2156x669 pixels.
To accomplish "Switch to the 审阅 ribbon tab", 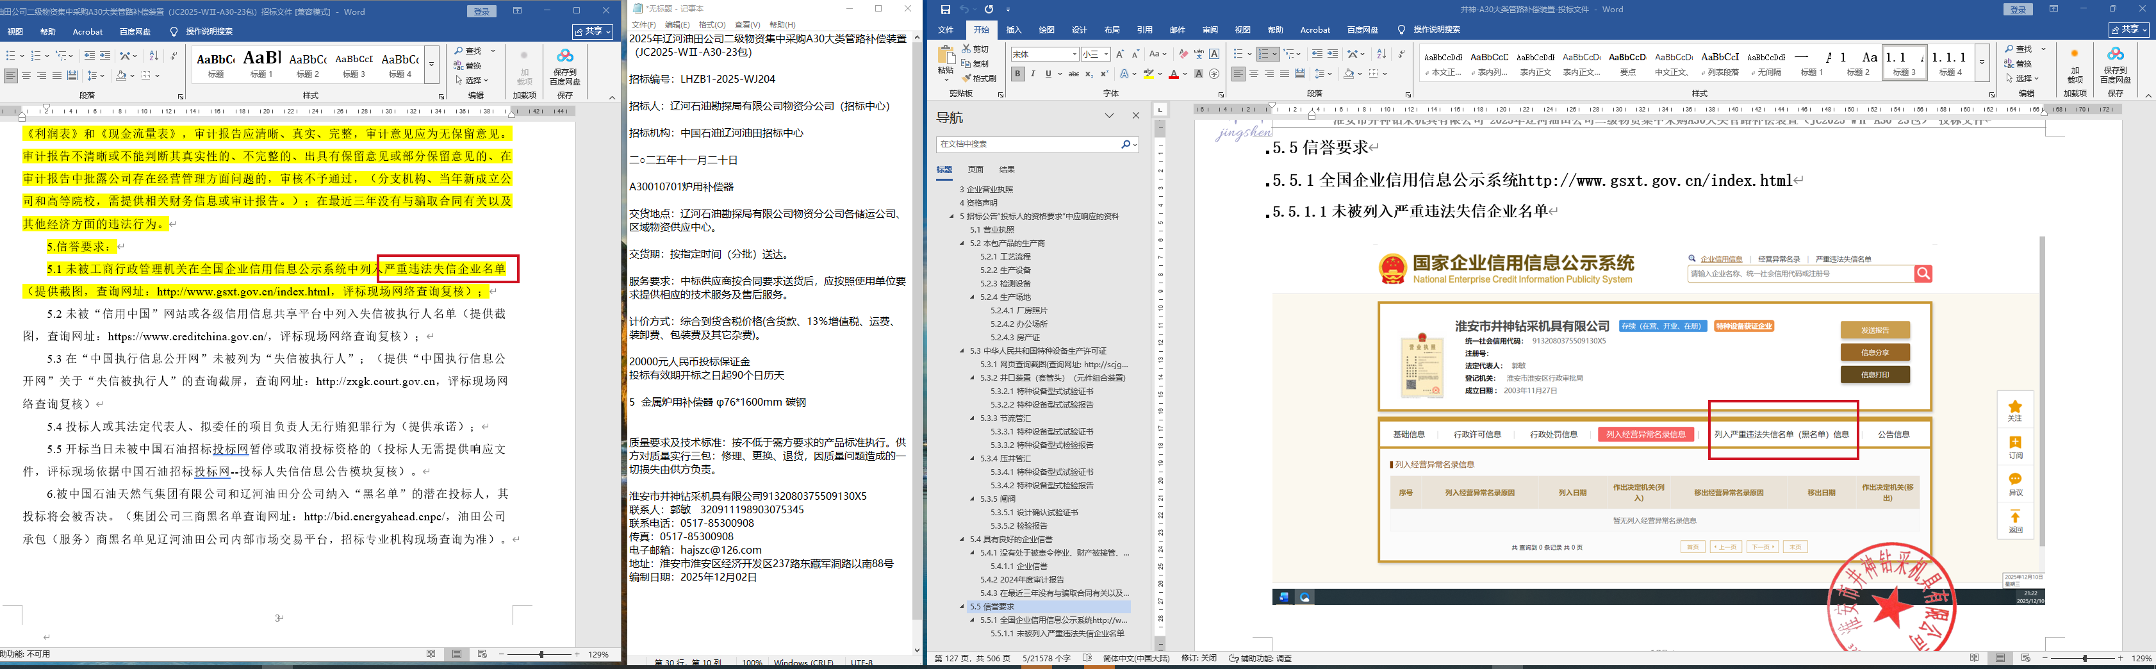I will [1210, 30].
